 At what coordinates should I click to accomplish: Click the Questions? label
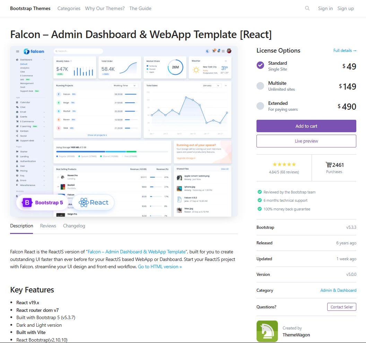(266, 307)
